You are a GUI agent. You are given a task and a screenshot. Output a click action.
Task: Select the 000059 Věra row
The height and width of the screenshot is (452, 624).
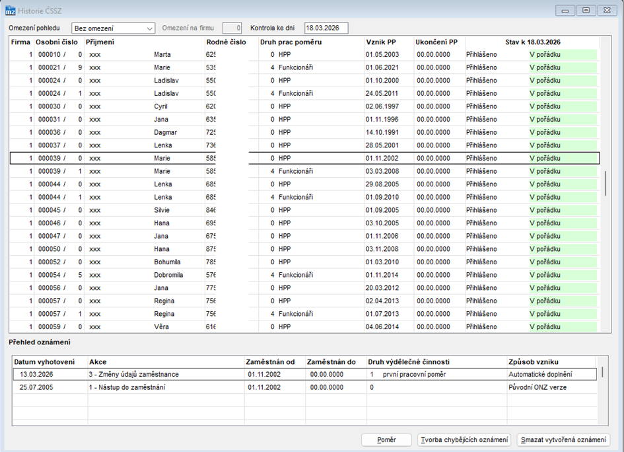[304, 326]
